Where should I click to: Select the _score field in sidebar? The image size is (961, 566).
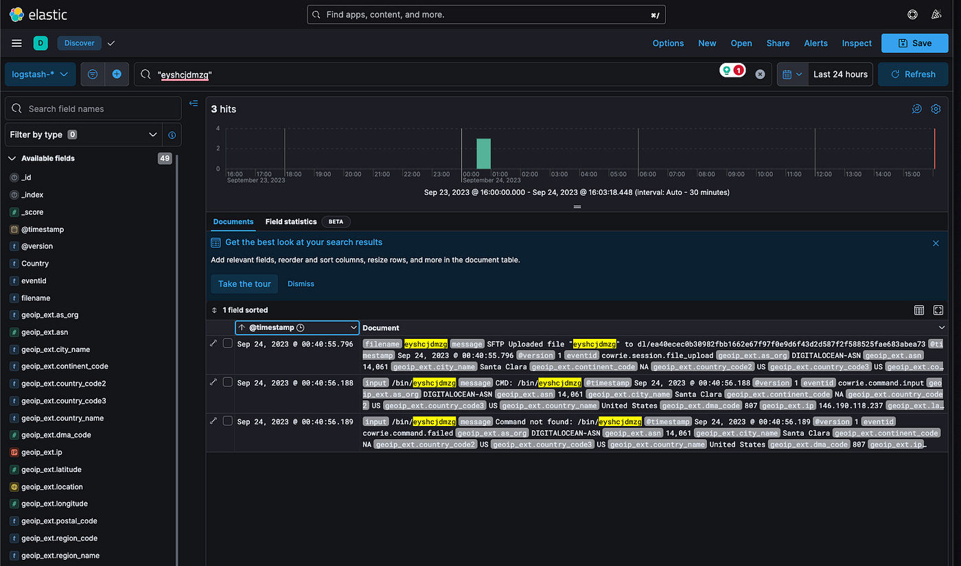(x=32, y=212)
